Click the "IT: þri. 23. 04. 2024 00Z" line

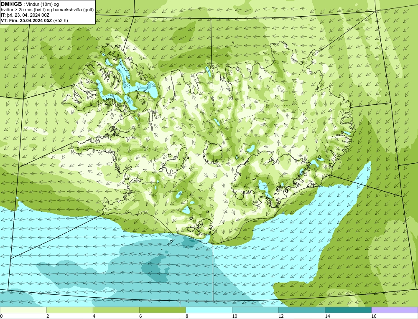point(25,15)
